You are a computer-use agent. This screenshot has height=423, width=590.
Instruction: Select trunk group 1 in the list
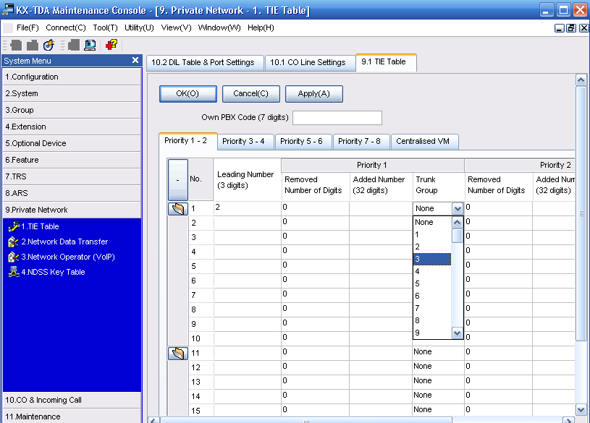click(x=432, y=234)
